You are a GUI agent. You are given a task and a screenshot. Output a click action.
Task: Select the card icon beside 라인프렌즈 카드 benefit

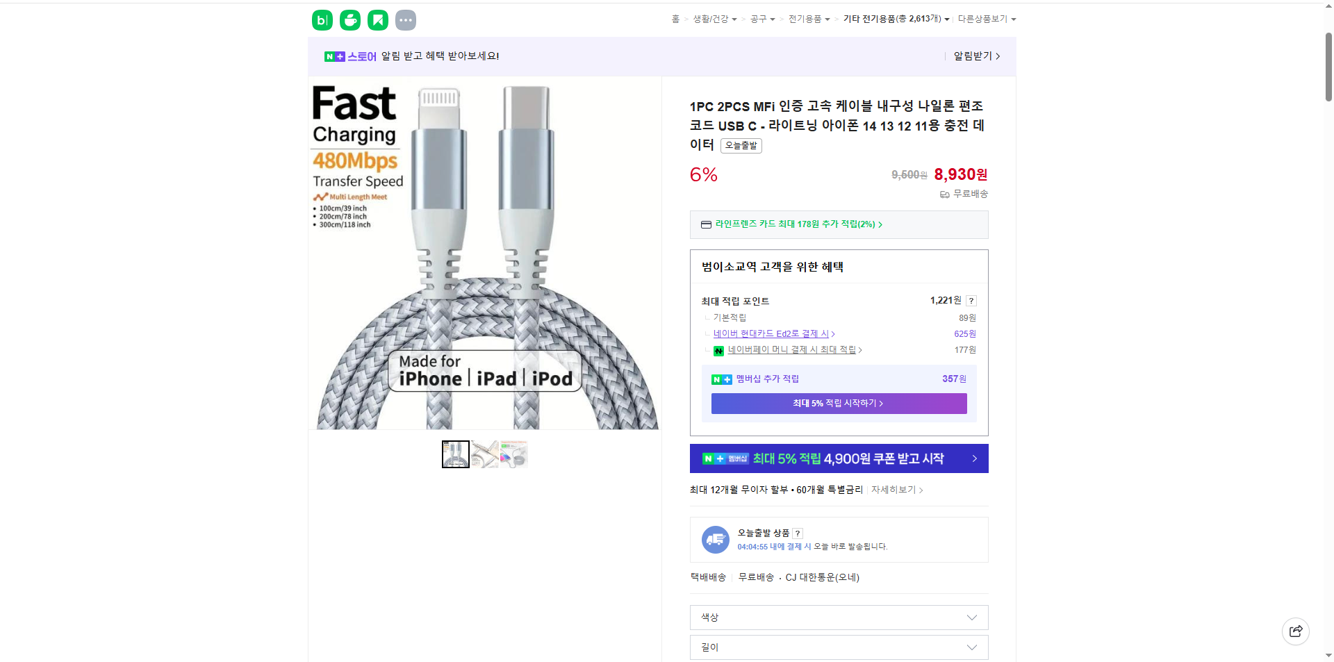click(705, 224)
